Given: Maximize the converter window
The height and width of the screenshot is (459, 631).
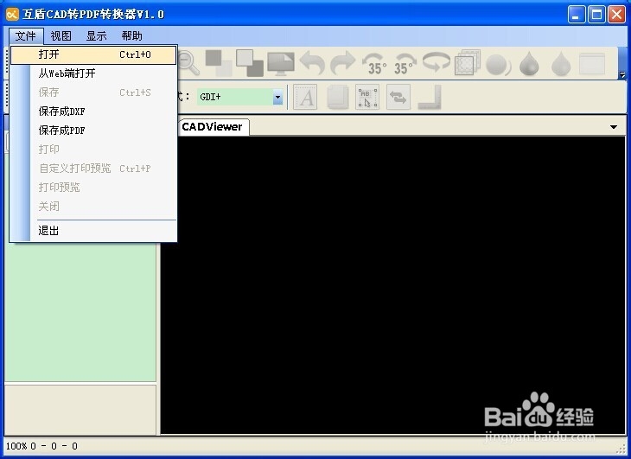Looking at the screenshot, I should 596,15.
